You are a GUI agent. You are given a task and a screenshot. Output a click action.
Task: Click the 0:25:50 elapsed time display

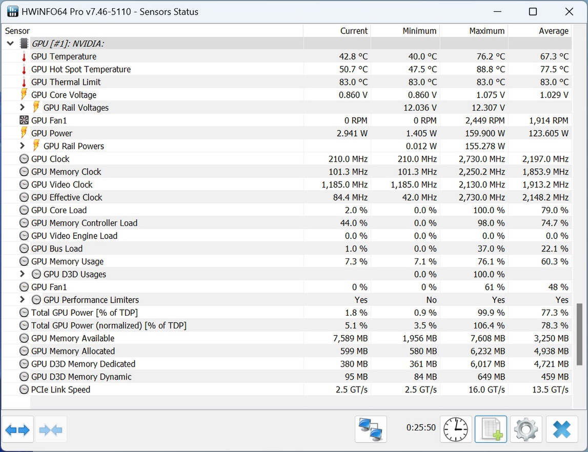point(421,427)
